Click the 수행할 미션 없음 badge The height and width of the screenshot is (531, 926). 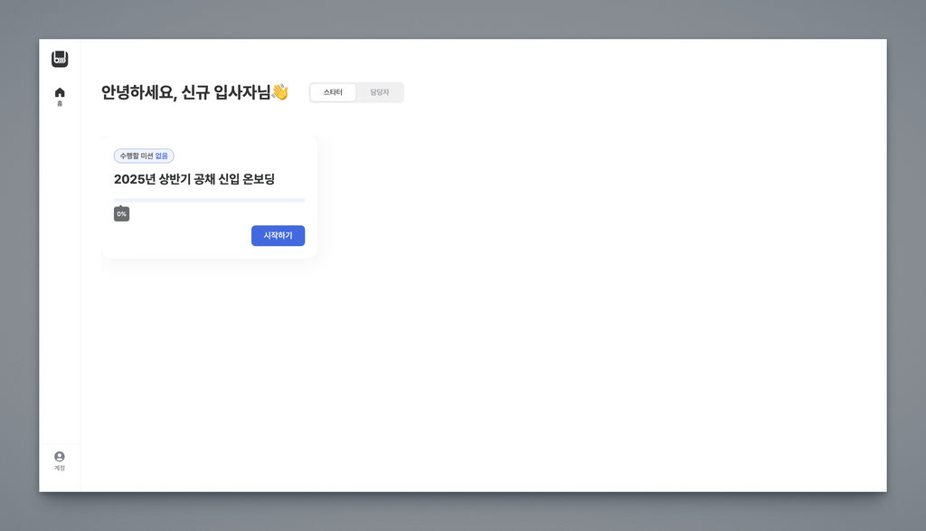[x=144, y=156]
